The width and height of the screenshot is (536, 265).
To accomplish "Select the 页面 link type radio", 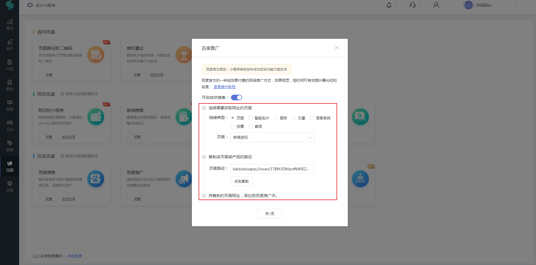I will click(233, 118).
